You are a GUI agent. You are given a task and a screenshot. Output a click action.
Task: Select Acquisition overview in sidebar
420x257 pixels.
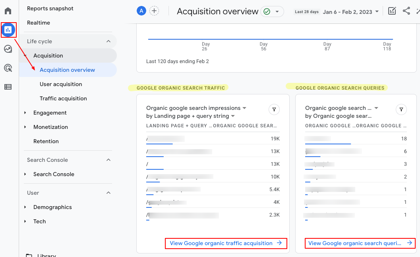(68, 70)
